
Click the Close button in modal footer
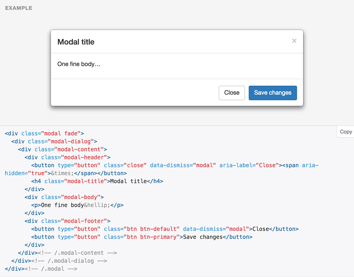tap(232, 93)
